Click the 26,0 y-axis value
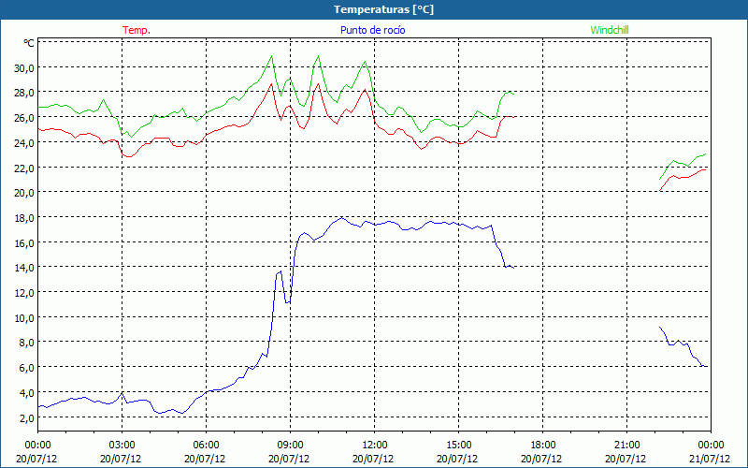This screenshot has height=468, width=748. pyautogui.click(x=24, y=118)
